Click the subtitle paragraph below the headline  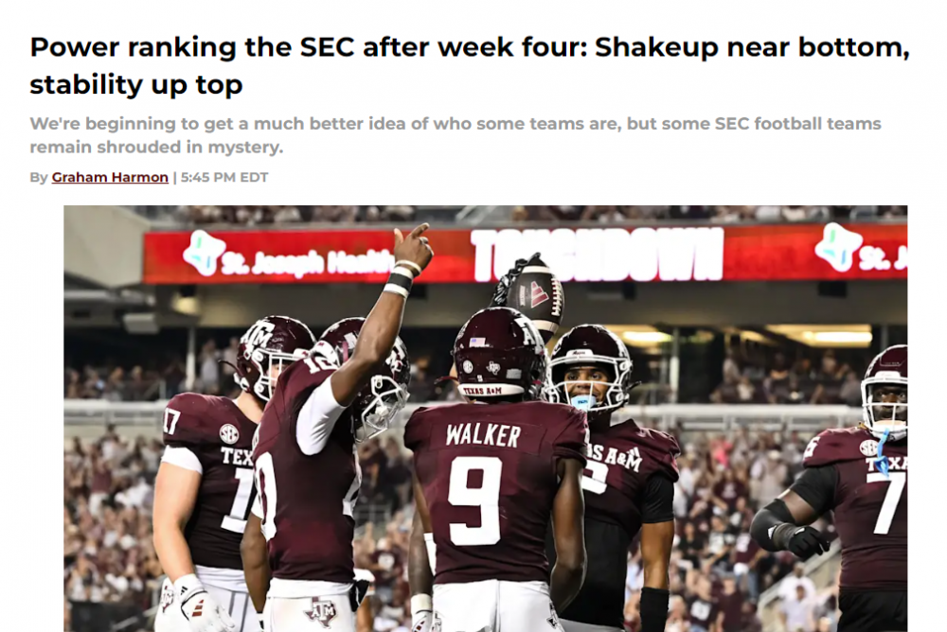click(x=455, y=135)
